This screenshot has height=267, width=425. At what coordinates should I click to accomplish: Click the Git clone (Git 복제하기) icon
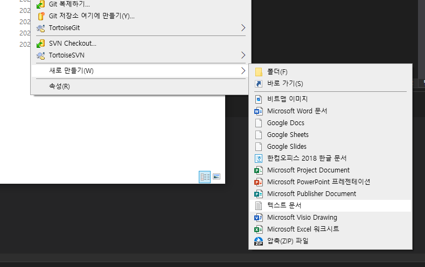coord(40,4)
